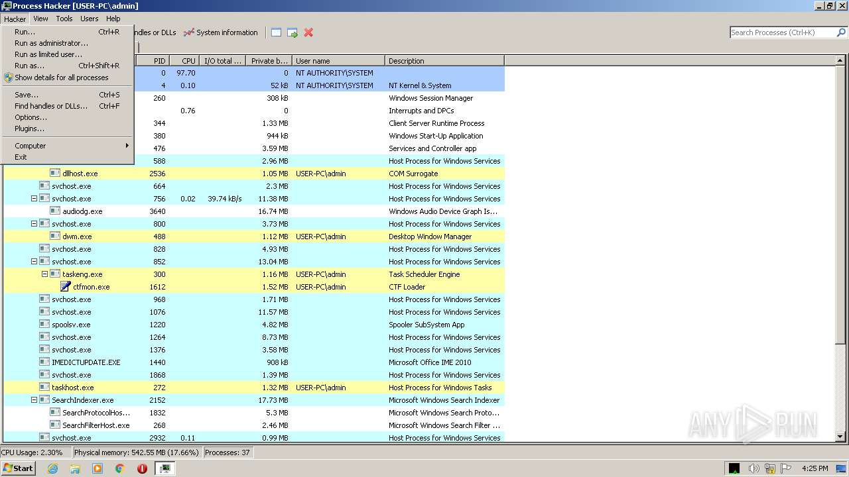Screen dimensions: 849x477
Task: Sort by Description column header
Action: click(x=444, y=61)
